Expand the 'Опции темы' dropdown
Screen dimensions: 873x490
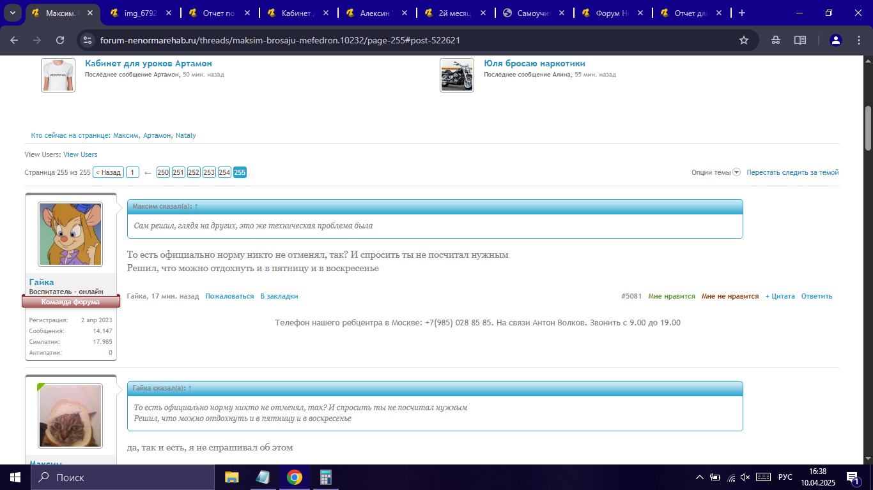click(715, 172)
